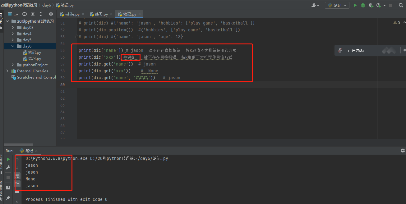This screenshot has height=204, width=406.
Task: Open dropdown arrow next to profile icon
Action: coord(385,5)
